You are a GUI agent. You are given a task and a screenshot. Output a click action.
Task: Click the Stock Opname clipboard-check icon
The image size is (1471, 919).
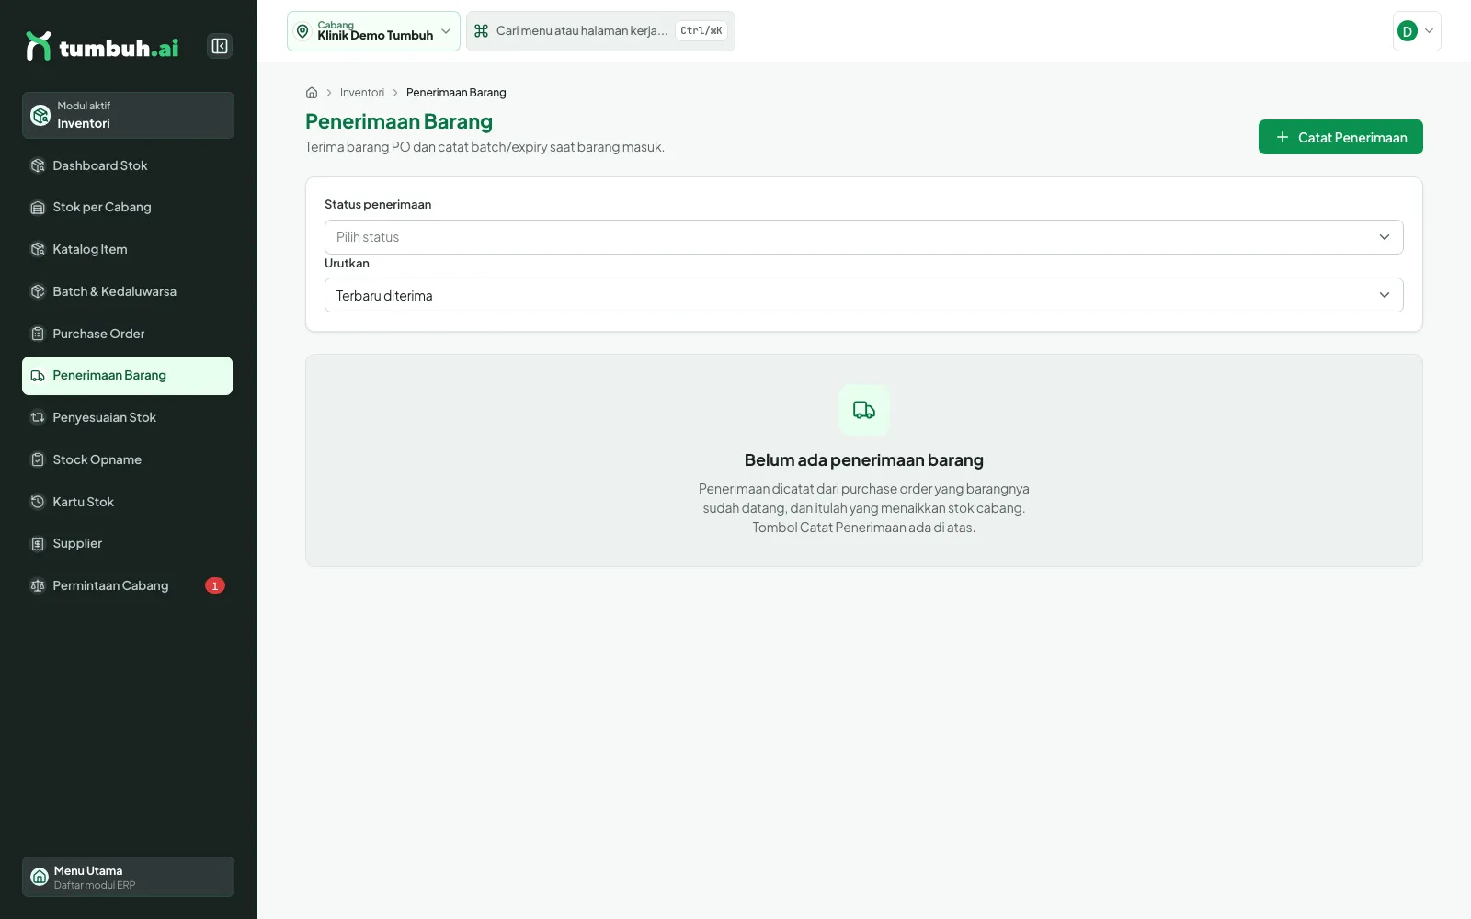point(38,459)
